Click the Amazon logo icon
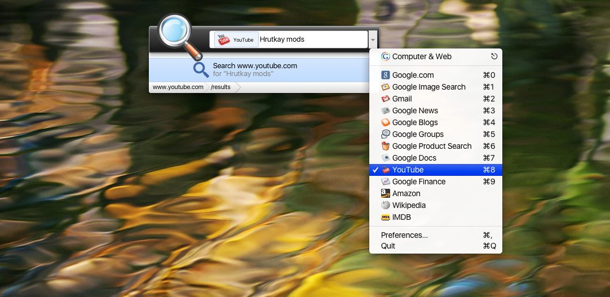Screen dimensions: 610x297 (386, 193)
